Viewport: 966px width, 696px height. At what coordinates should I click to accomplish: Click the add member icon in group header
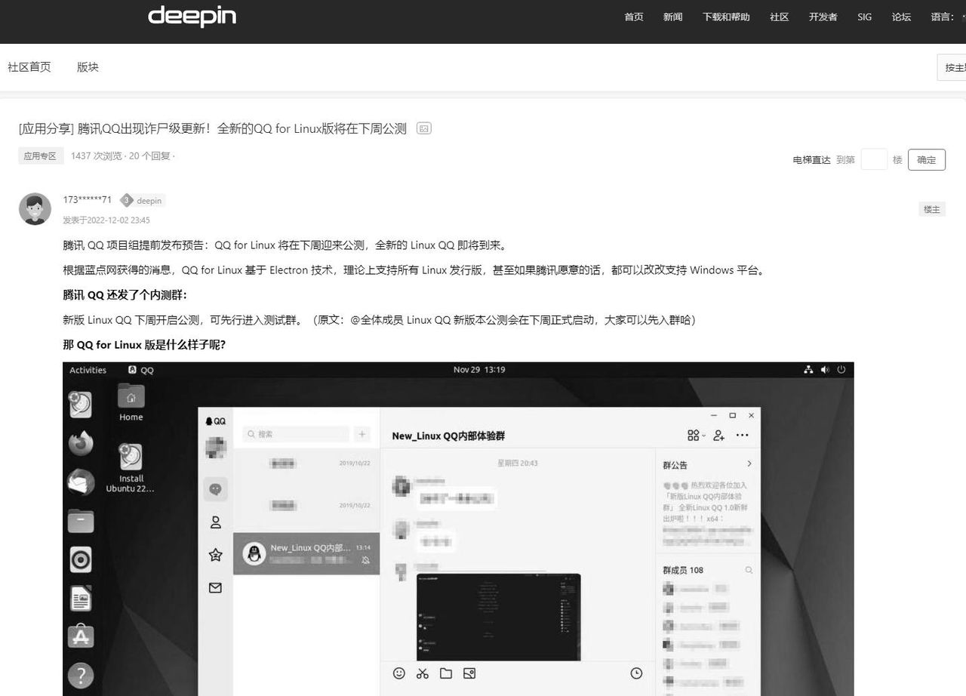(x=718, y=435)
